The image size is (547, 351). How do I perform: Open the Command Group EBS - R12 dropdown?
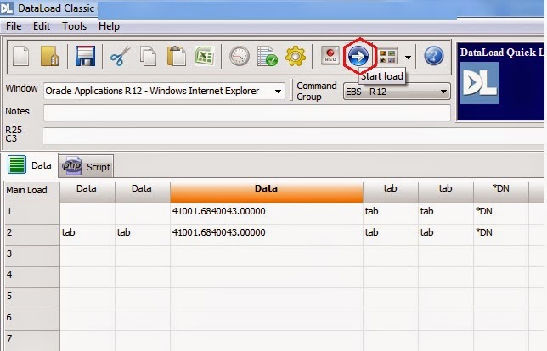[397, 92]
